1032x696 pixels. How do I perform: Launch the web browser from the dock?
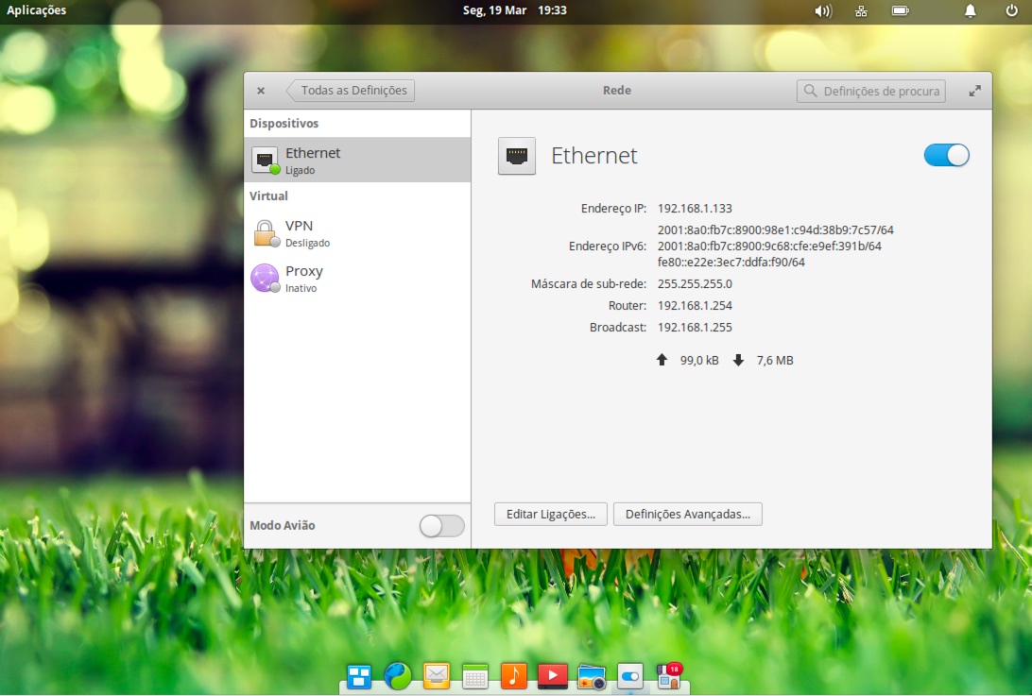[397, 675]
